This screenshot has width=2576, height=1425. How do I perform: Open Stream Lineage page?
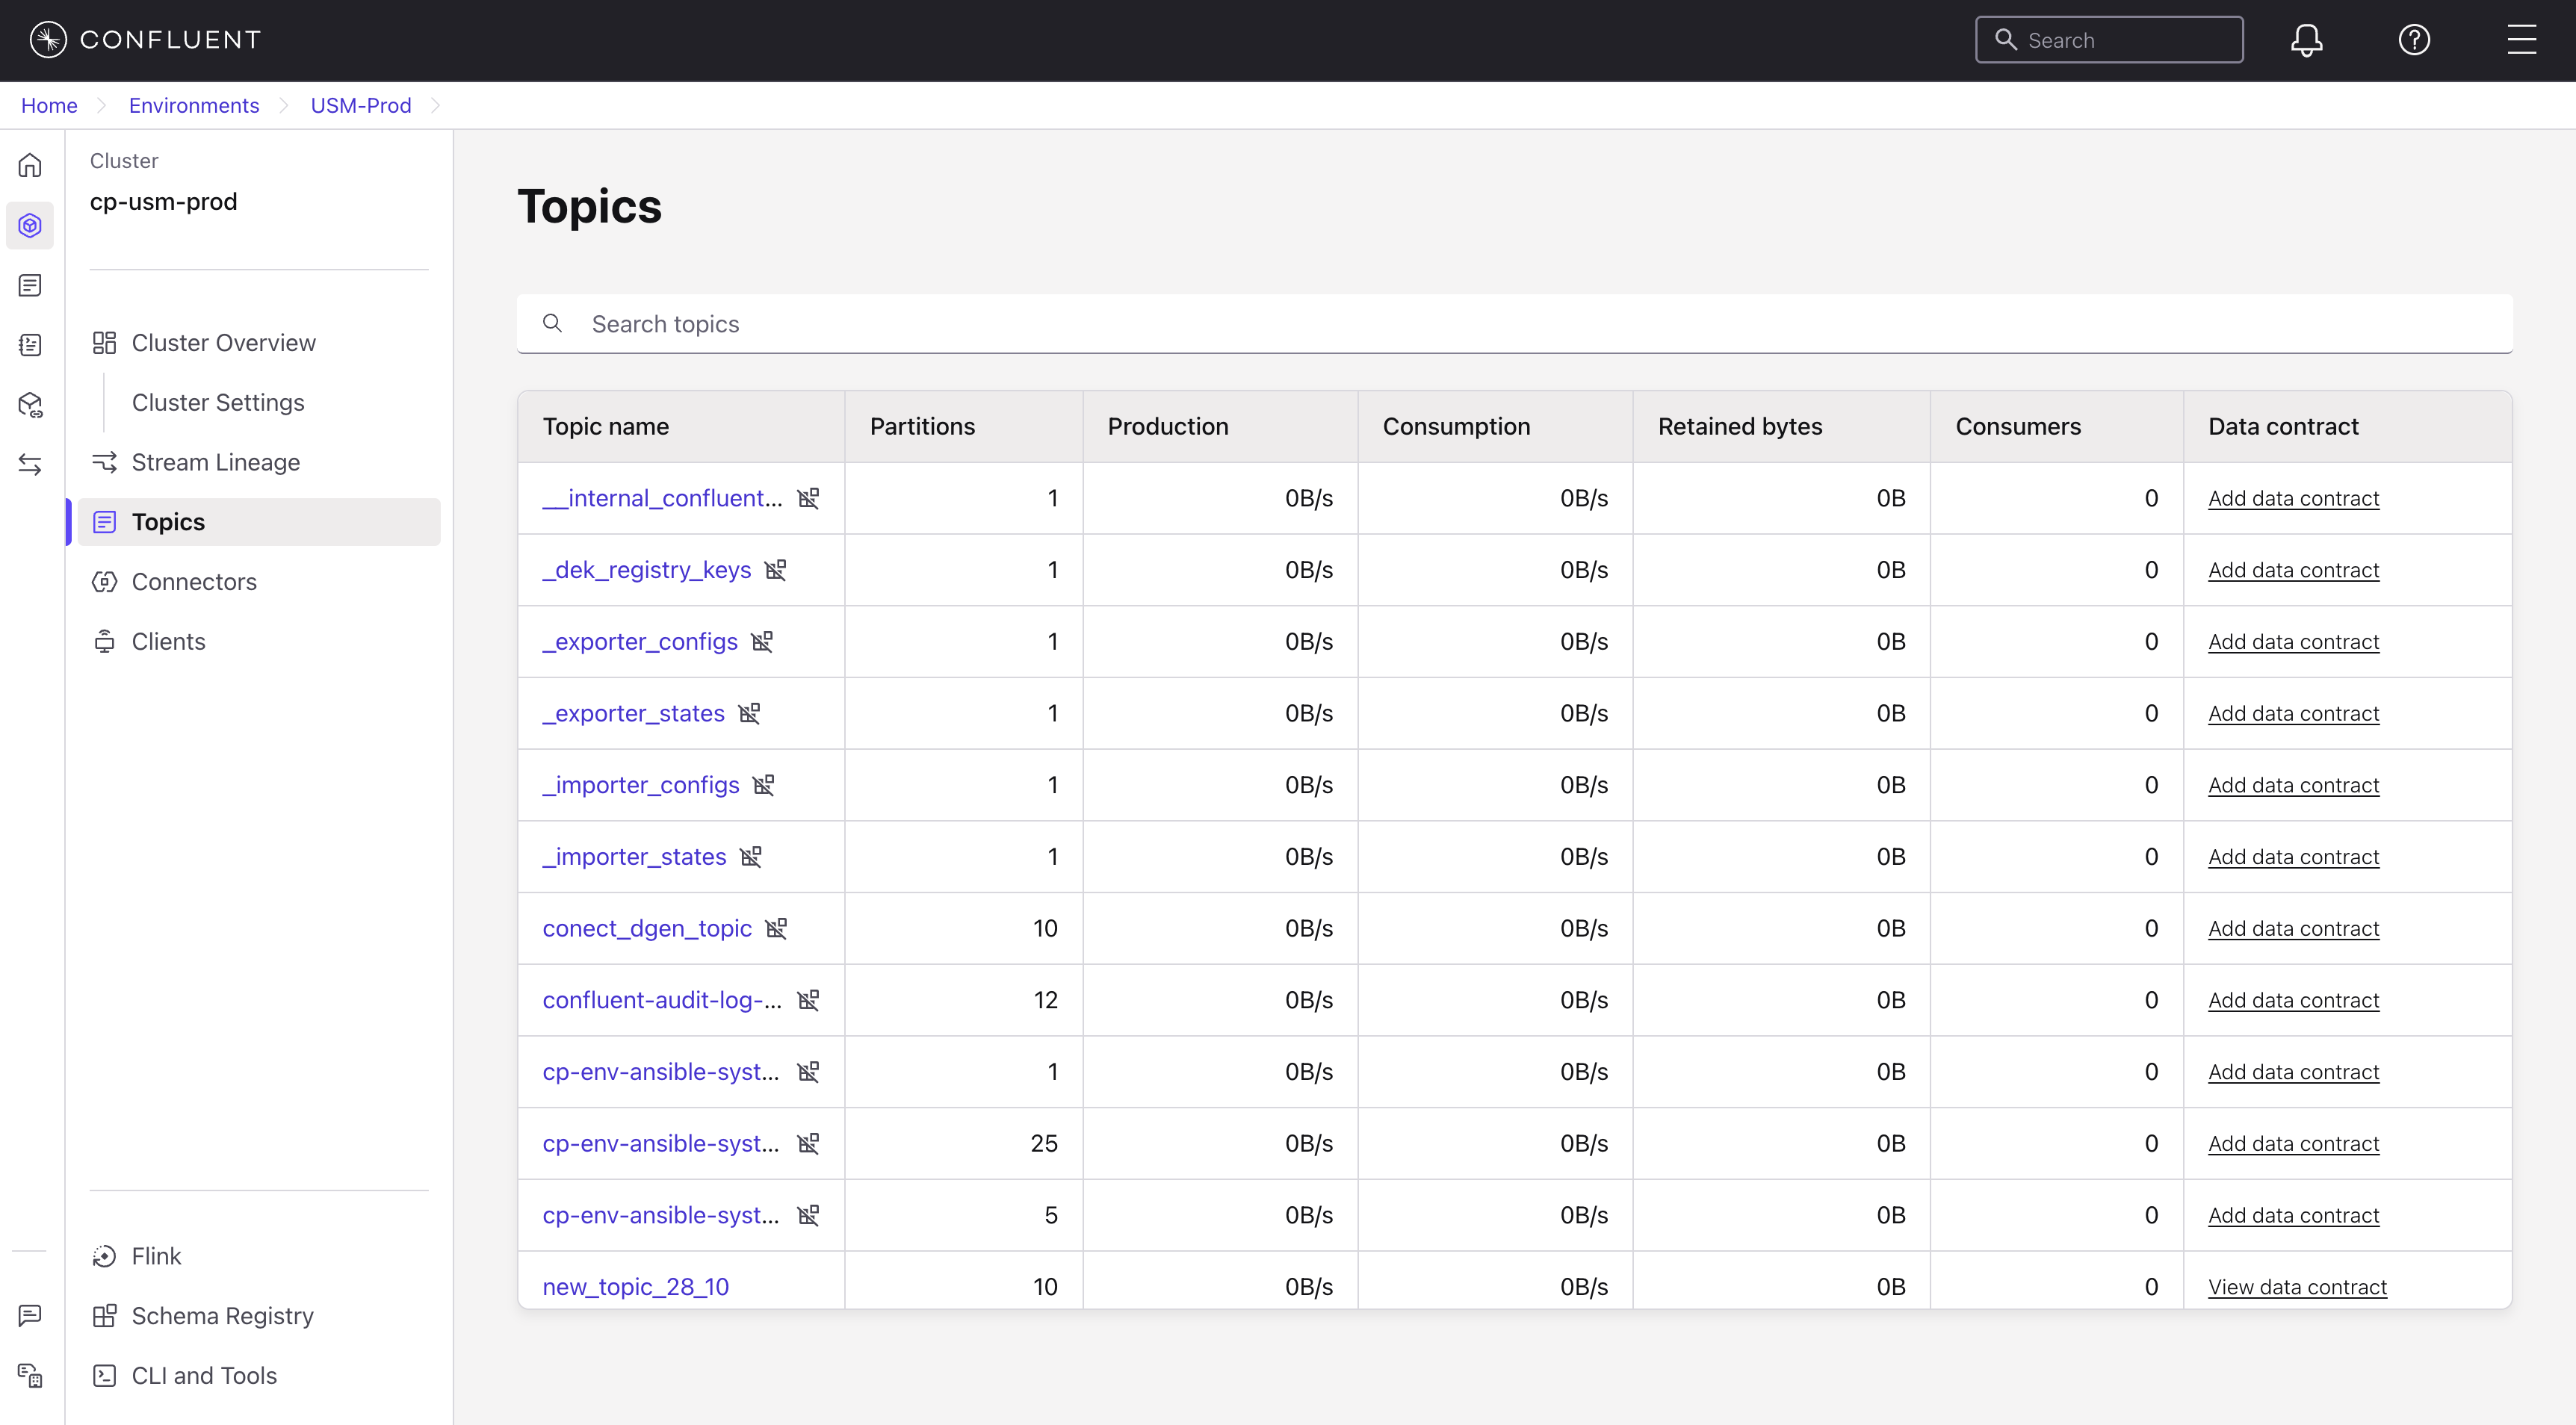pyautogui.click(x=215, y=462)
